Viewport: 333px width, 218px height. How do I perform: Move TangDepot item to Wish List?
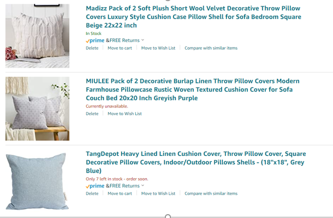pyautogui.click(x=158, y=193)
